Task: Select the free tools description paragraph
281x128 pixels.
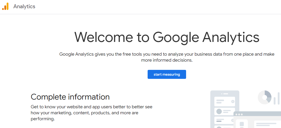Action: point(167,57)
